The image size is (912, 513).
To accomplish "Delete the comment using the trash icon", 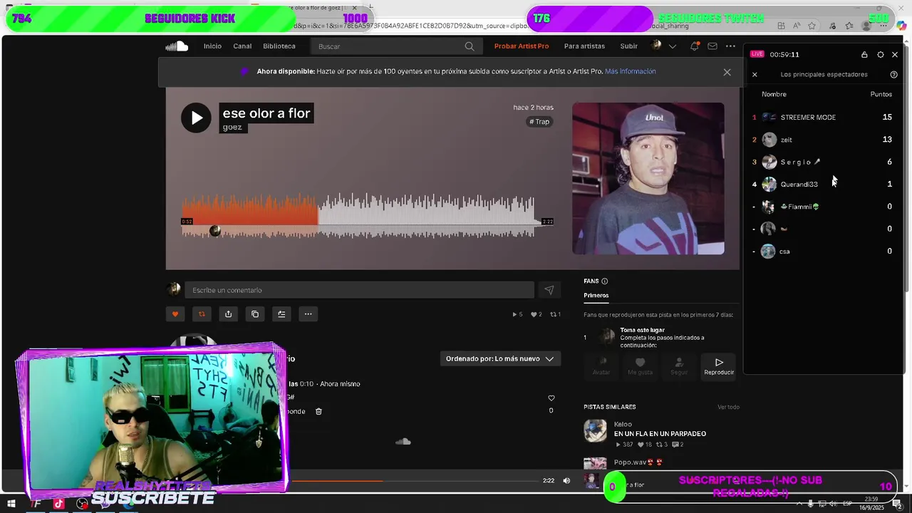I will (x=318, y=412).
